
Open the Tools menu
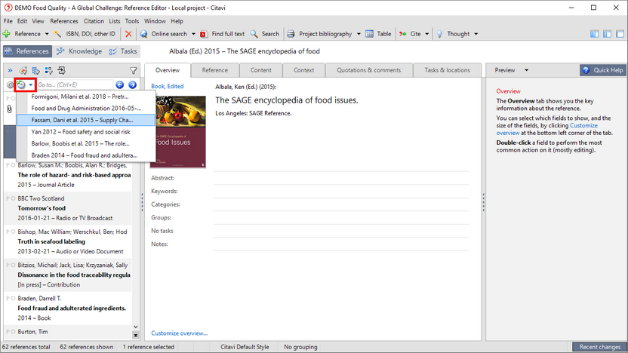(x=132, y=21)
